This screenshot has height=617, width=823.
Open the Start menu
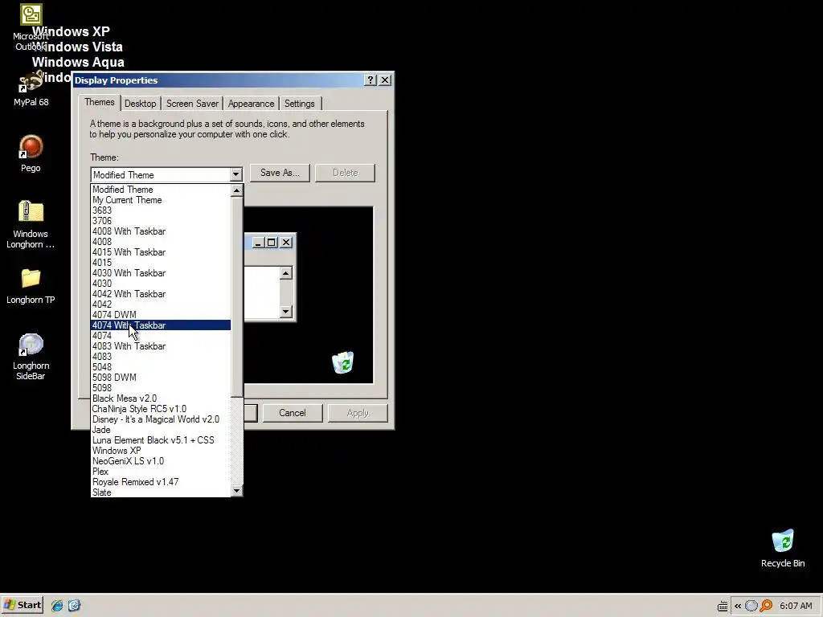point(22,606)
